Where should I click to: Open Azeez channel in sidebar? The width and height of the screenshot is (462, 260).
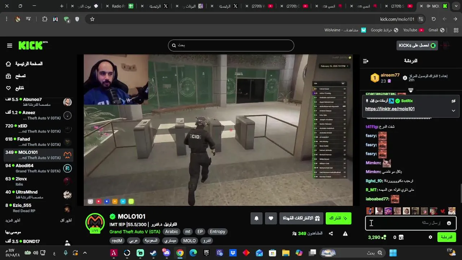[x=38, y=115]
